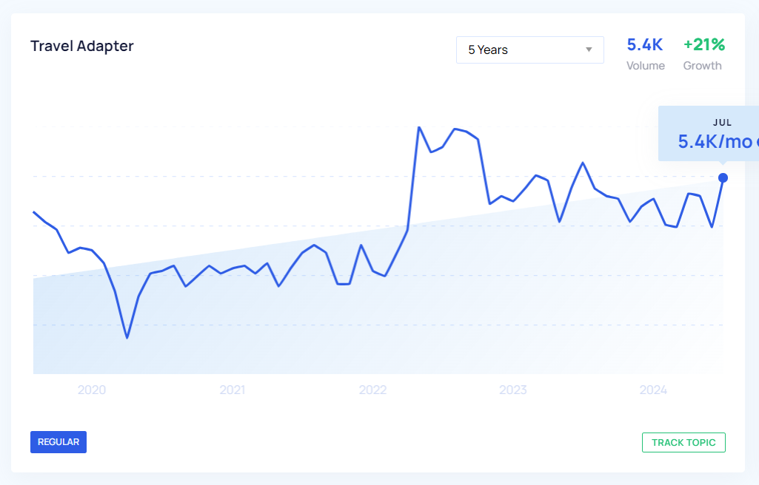Click the Volume label
The height and width of the screenshot is (485, 759).
coord(646,66)
